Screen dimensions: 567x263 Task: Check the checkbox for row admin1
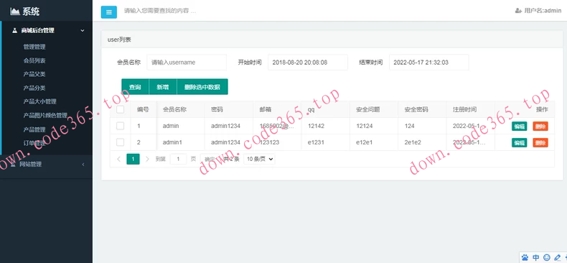(120, 142)
